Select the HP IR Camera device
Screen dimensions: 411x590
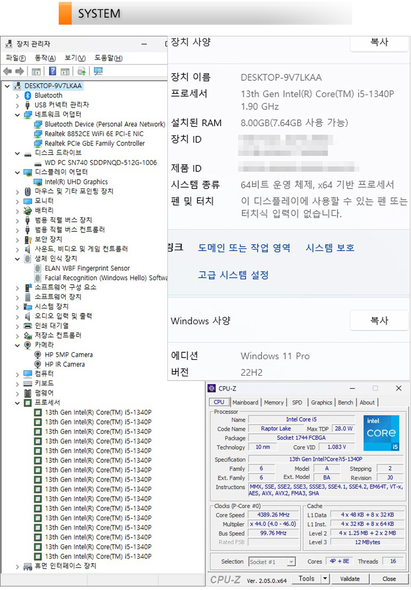(x=65, y=364)
